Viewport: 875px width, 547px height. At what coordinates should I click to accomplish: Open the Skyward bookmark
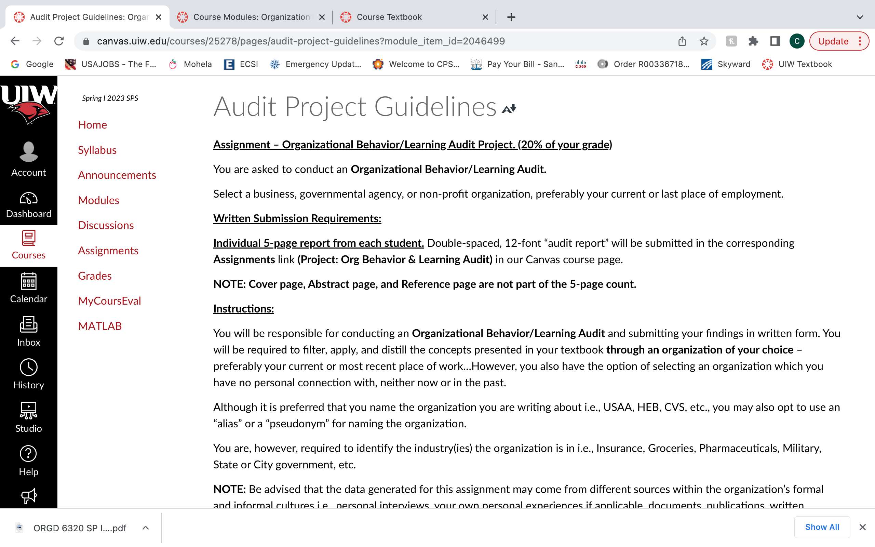[x=726, y=64]
